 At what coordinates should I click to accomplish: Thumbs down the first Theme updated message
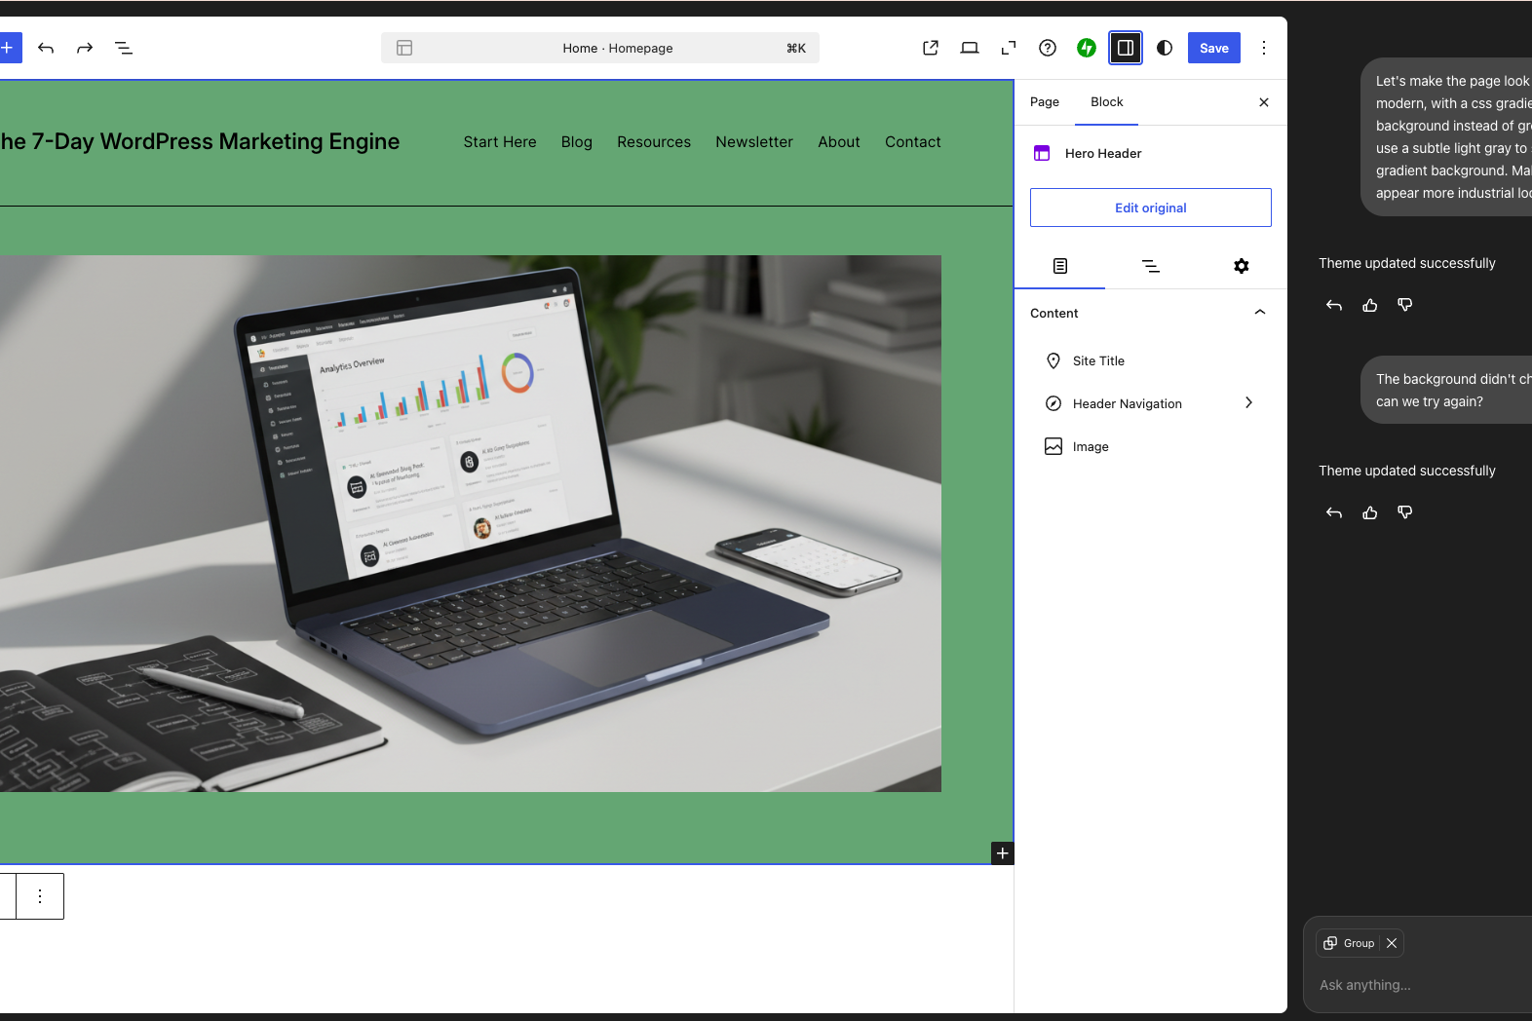point(1405,305)
